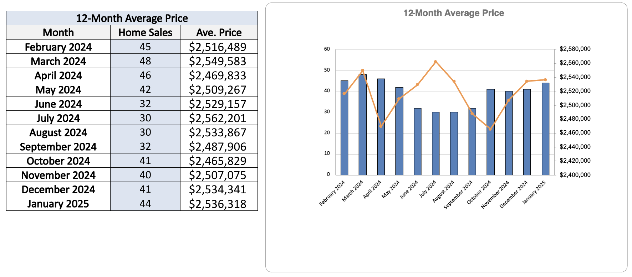Click the "November 2024" table cell

pyautogui.click(x=58, y=175)
